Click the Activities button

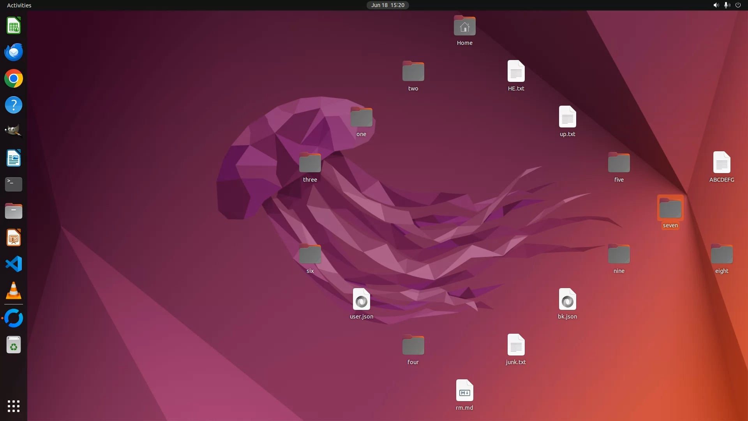coord(19,5)
